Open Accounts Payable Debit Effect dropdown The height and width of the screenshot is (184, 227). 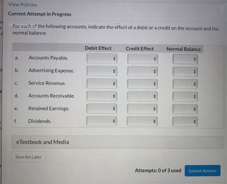[102, 58]
